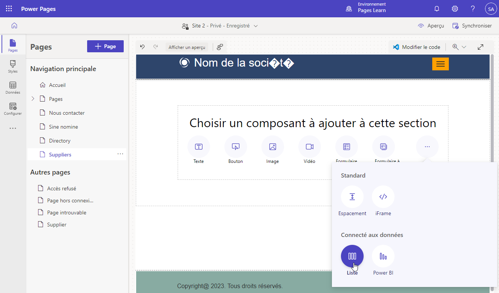Create a new page with + Page
499x293 pixels.
(x=105, y=46)
